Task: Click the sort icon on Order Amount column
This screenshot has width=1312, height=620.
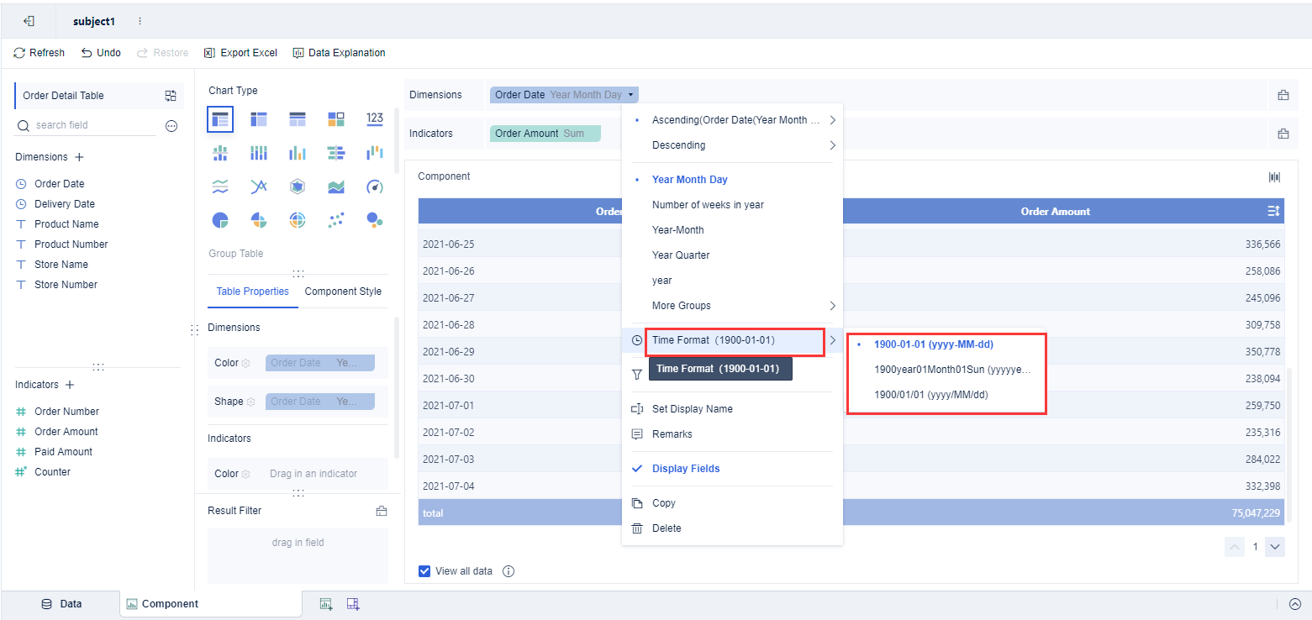Action: click(1275, 211)
